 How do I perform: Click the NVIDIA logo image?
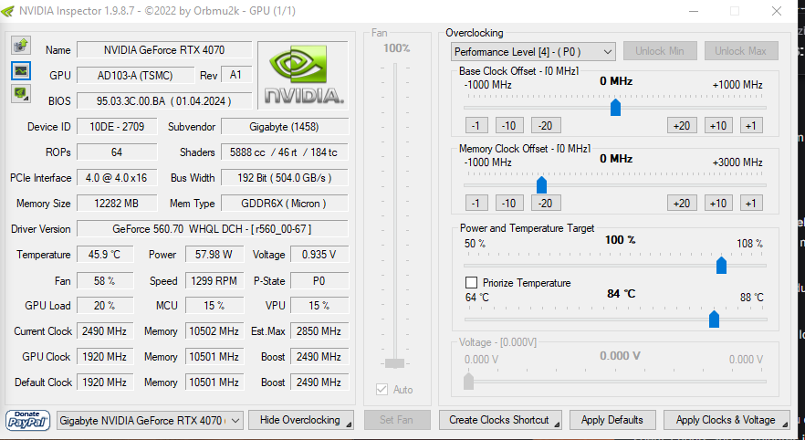(x=303, y=76)
